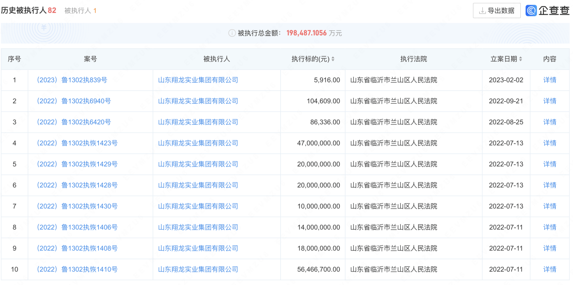
Task: Open 山东翔龙实业集团有限公司 link in row 1
Action: [198, 80]
